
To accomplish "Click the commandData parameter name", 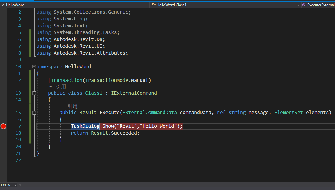I will (x=196, y=112).
